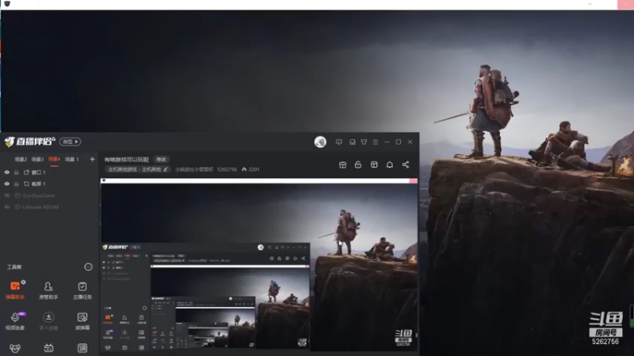Image resolution: width=634 pixels, height=356 pixels.
Task: Open the 多人连麦 download icon
Action: tap(48, 317)
